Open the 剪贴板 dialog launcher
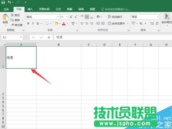 click(x=23, y=30)
